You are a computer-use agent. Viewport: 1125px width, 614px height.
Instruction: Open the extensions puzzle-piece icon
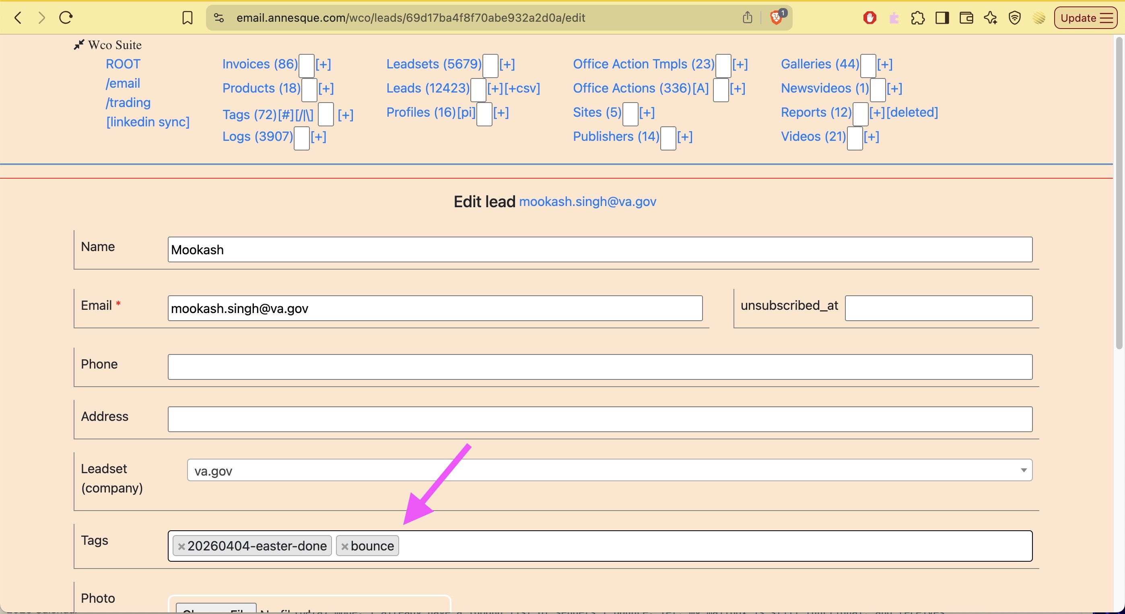(917, 18)
